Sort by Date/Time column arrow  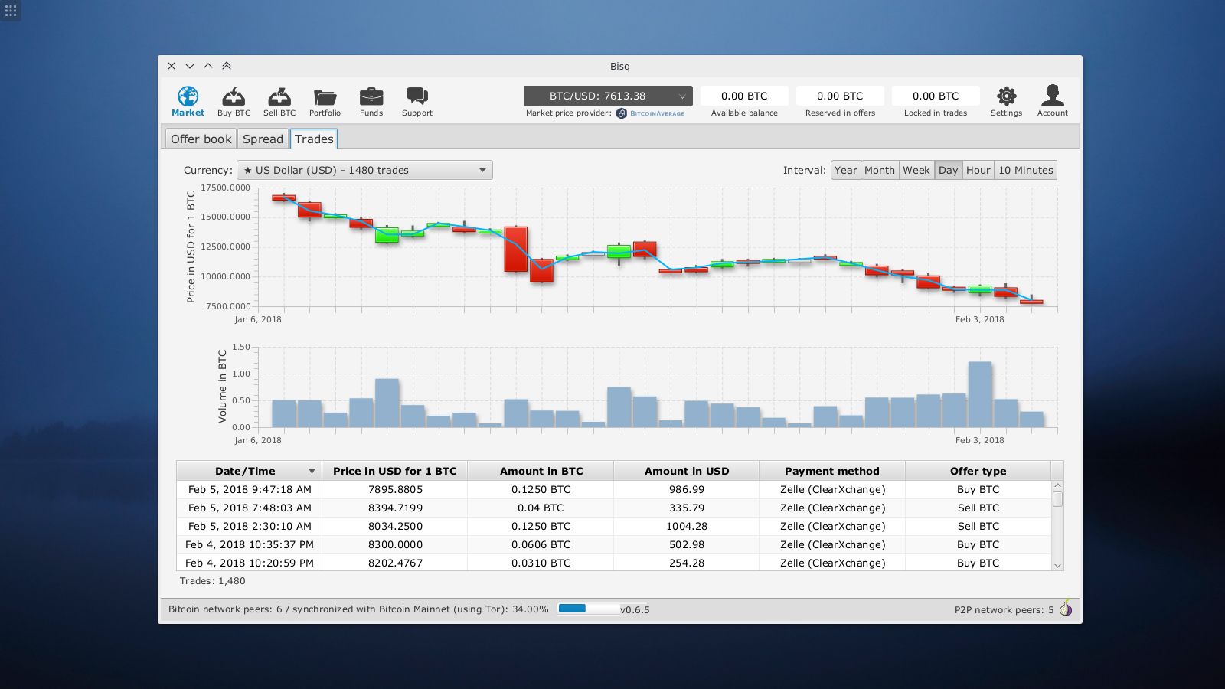click(x=312, y=471)
